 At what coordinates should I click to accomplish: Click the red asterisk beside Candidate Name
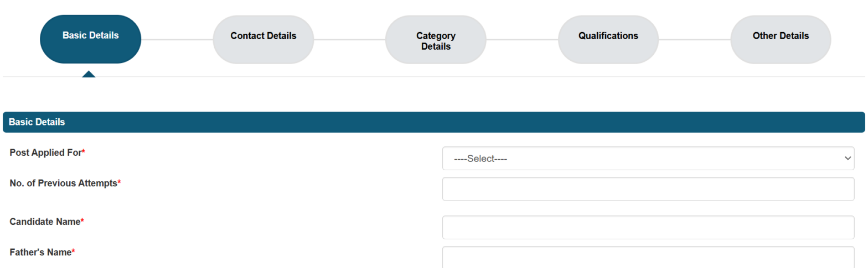click(82, 222)
